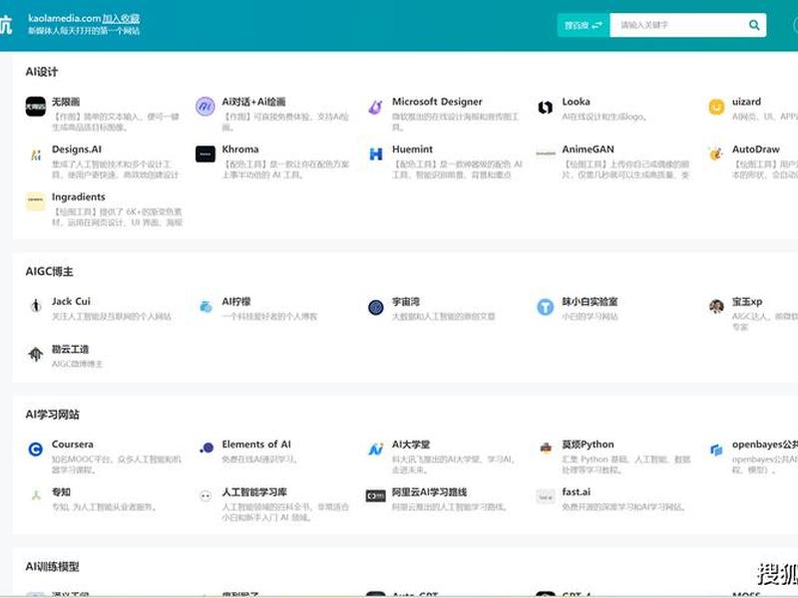The width and height of the screenshot is (798, 598).
Task: Click the kaolamedia.com site name text
Action: (65, 18)
